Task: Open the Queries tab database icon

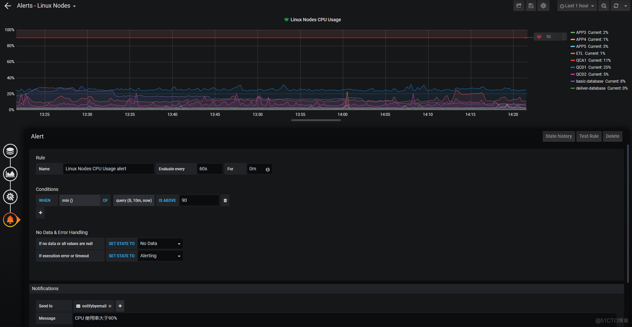Action: [10, 151]
